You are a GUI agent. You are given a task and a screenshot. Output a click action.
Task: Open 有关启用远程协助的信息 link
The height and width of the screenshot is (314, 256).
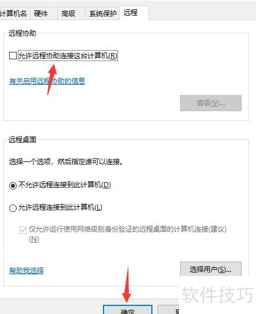47,81
